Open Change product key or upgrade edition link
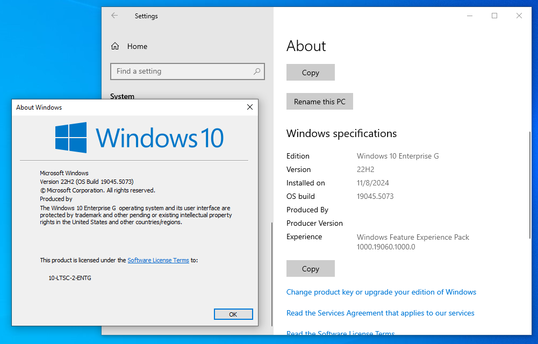This screenshot has height=344, width=538. pos(381,292)
